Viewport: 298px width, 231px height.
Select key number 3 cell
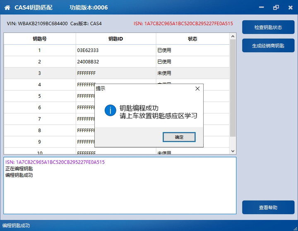[40, 73]
